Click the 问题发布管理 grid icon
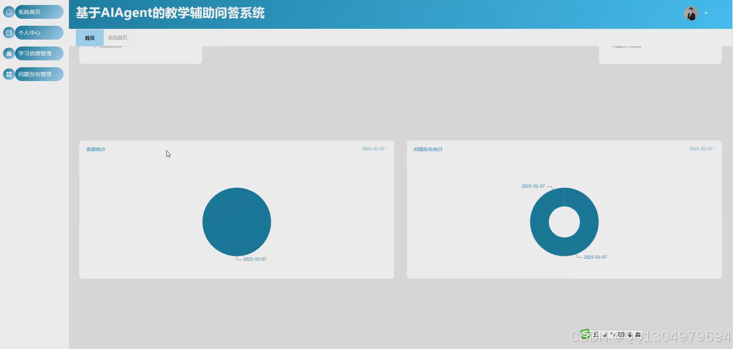733x349 pixels. [x=8, y=74]
